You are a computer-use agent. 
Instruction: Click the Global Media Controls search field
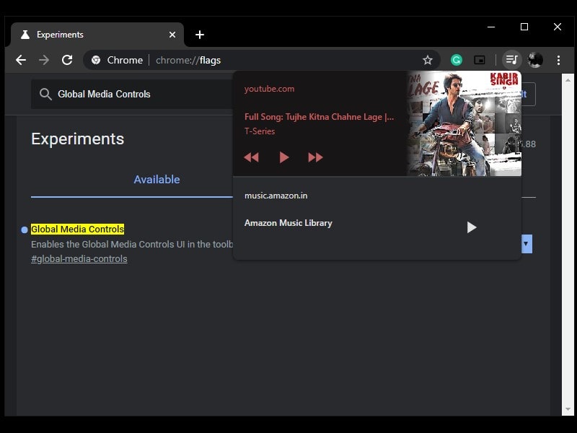tap(133, 95)
